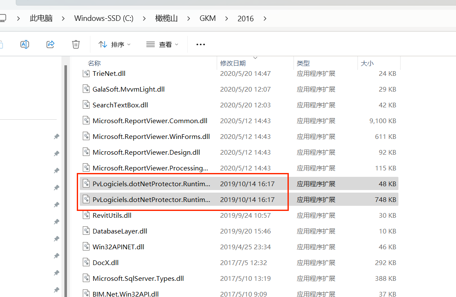The width and height of the screenshot is (456, 297).
Task: Click the GKM breadcrumb folder
Action: (x=208, y=18)
